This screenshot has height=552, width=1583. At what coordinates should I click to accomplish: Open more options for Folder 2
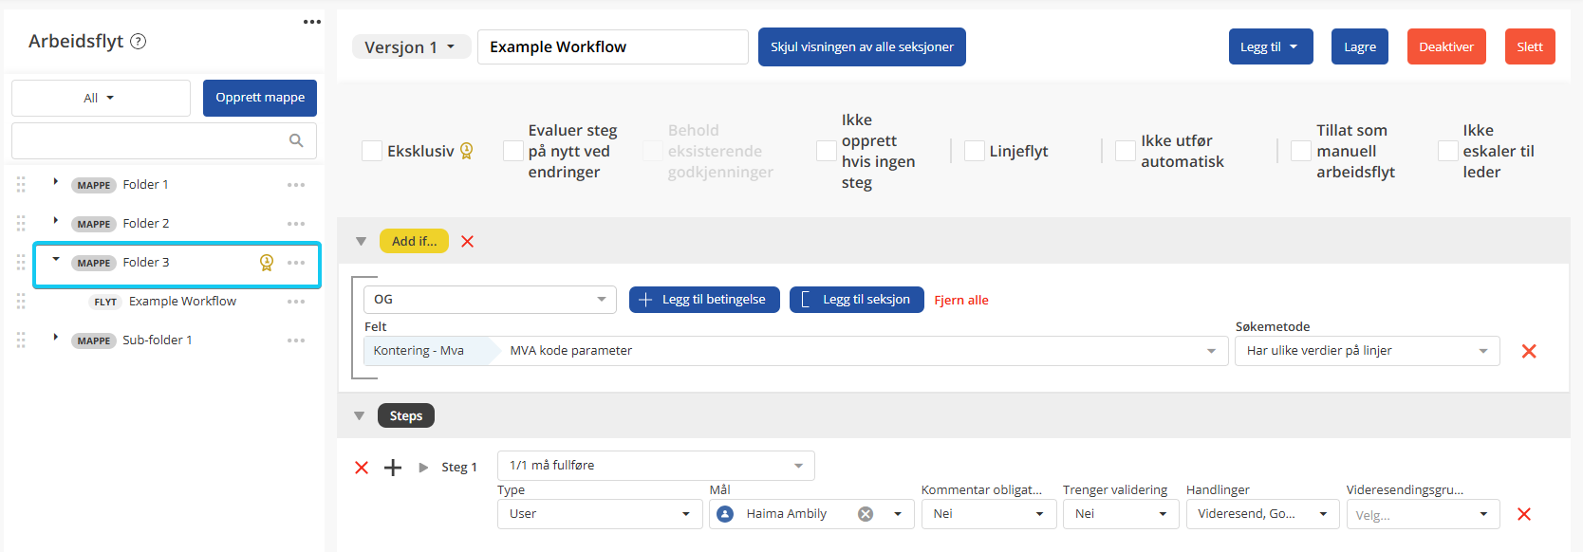click(296, 224)
